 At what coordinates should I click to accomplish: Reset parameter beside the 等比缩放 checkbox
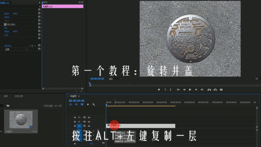point(39,24)
